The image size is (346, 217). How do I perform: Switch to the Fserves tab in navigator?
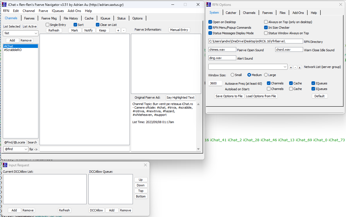(29, 18)
